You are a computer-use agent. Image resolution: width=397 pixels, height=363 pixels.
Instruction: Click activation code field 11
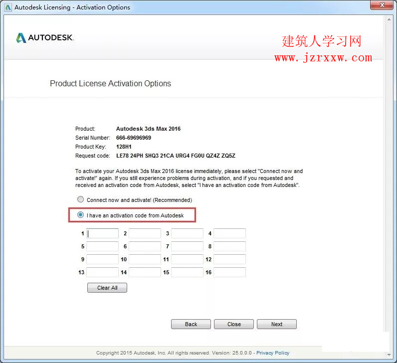(x=188, y=259)
